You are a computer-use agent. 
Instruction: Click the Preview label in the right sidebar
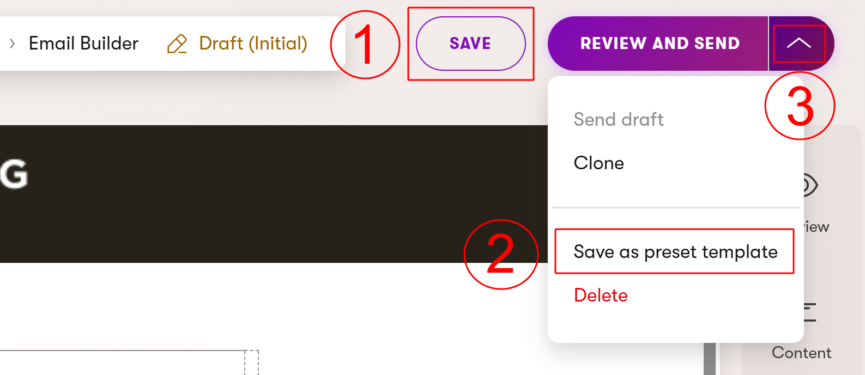[x=814, y=226]
